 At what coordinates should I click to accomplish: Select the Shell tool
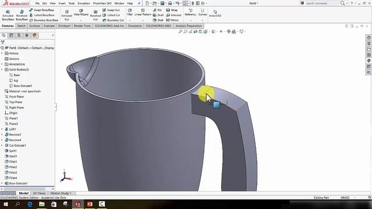[x=158, y=20]
